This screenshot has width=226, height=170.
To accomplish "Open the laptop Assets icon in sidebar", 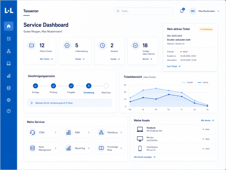I will (x=9, y=63).
